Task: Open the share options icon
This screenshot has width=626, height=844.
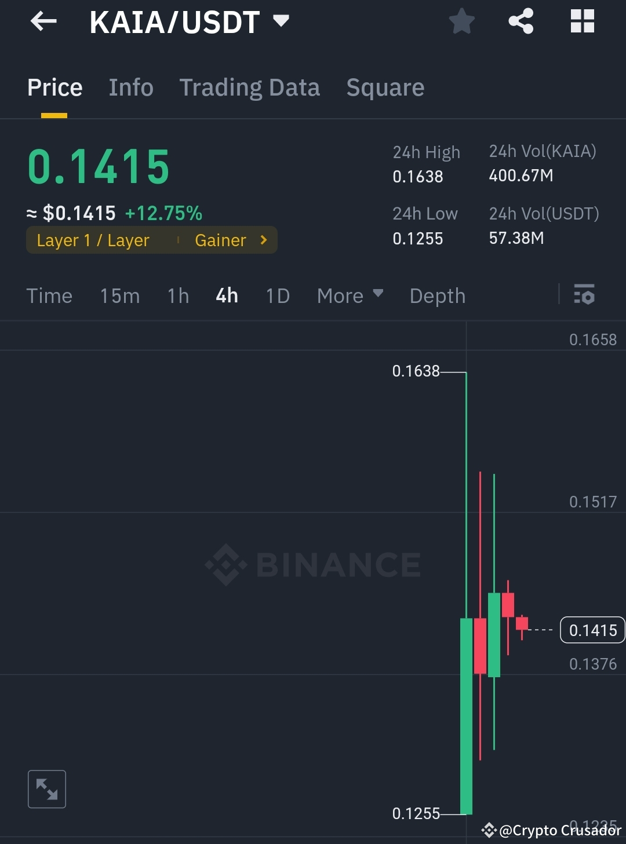Action: [x=521, y=21]
